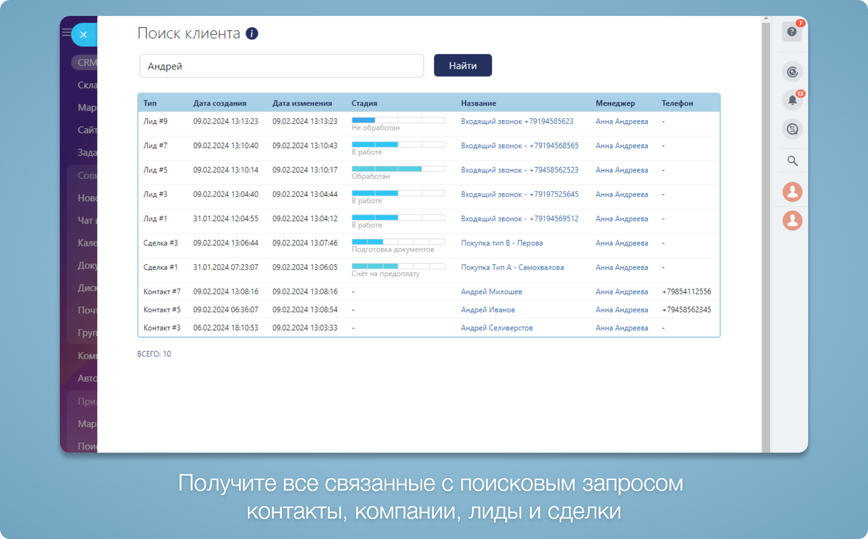Click the hamburger menu icon at top left
Image resolution: width=868 pixels, height=539 pixels.
tap(66, 33)
